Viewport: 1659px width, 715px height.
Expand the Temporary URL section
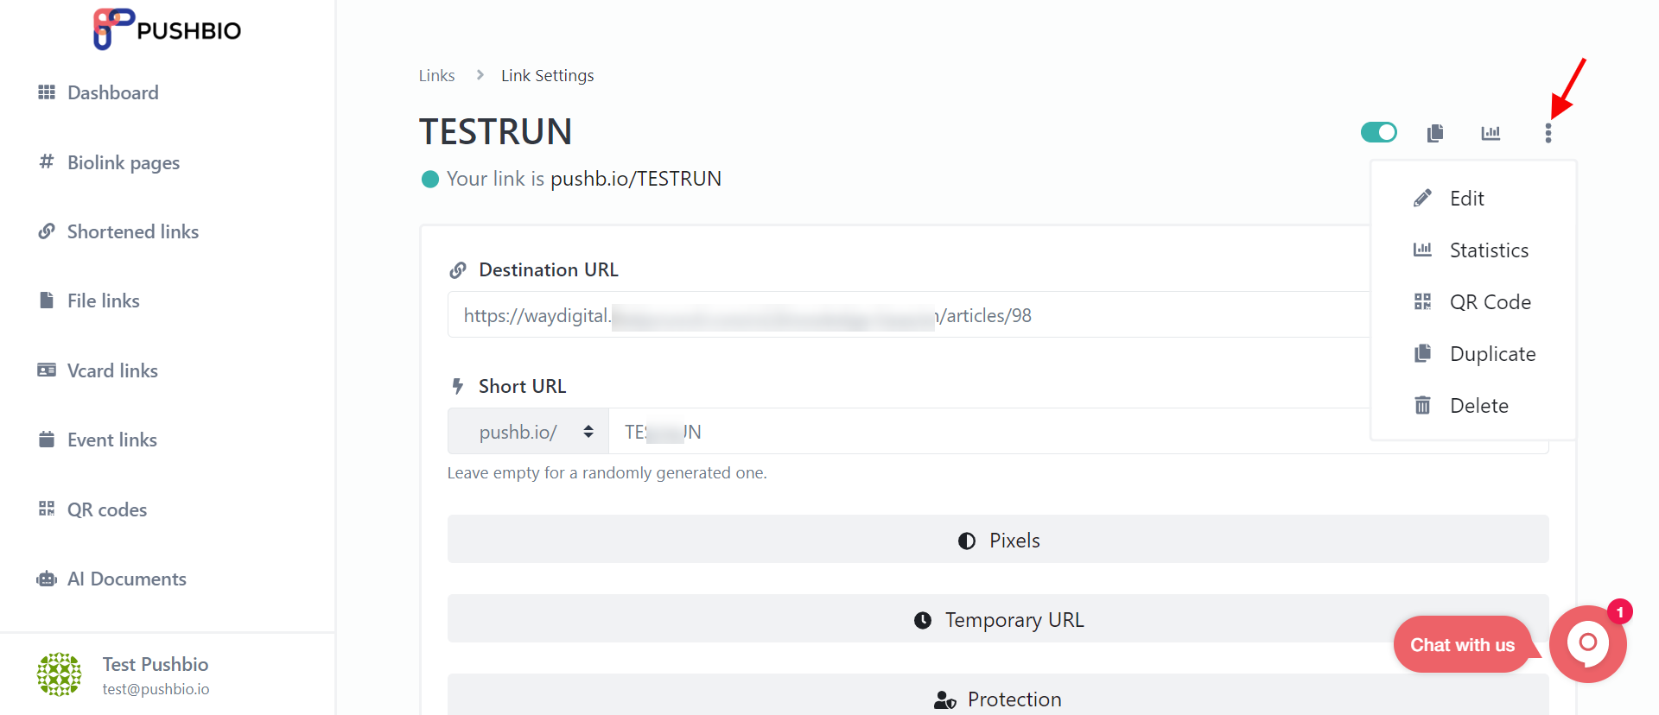click(x=998, y=619)
